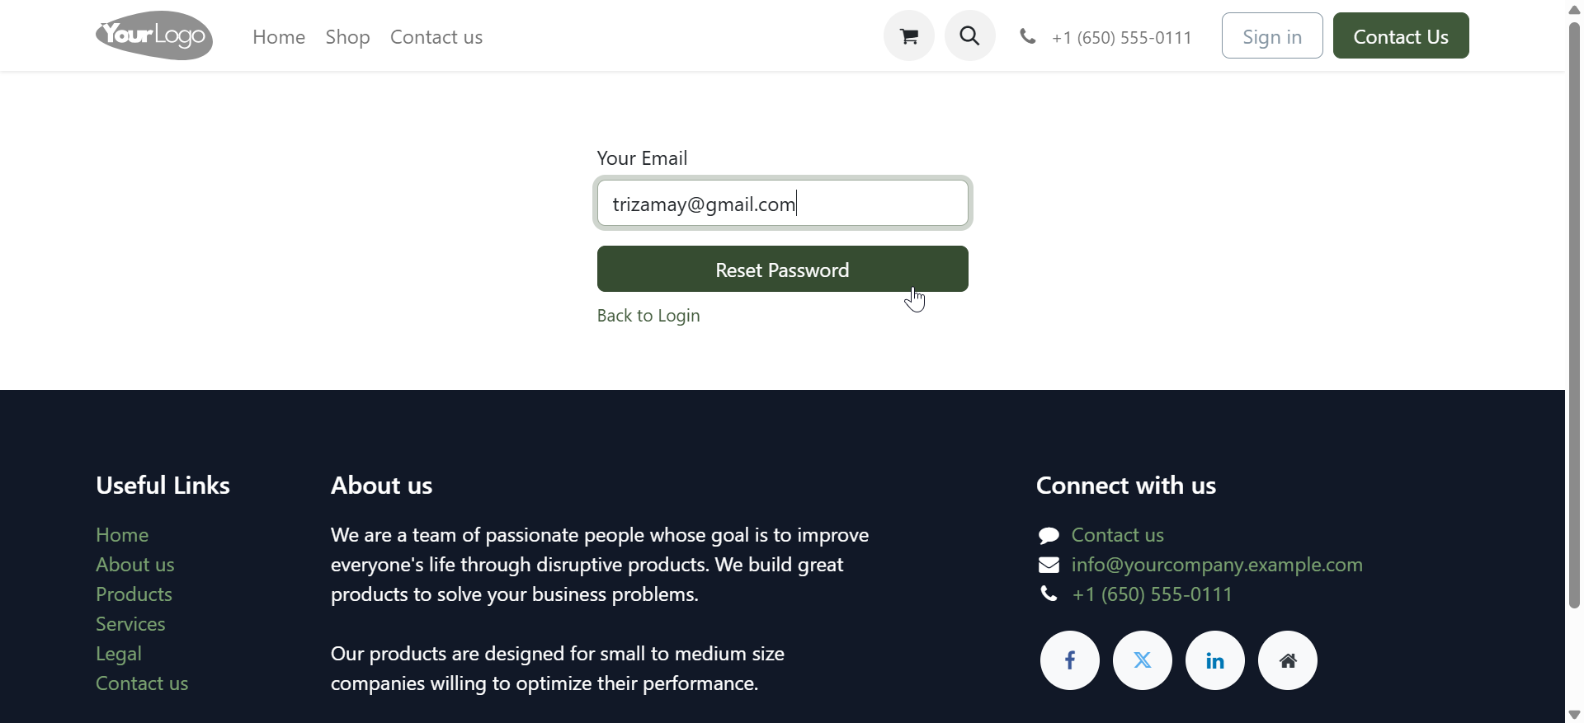Click inside the Your Email input field
This screenshot has height=723, width=1584.
[781, 203]
